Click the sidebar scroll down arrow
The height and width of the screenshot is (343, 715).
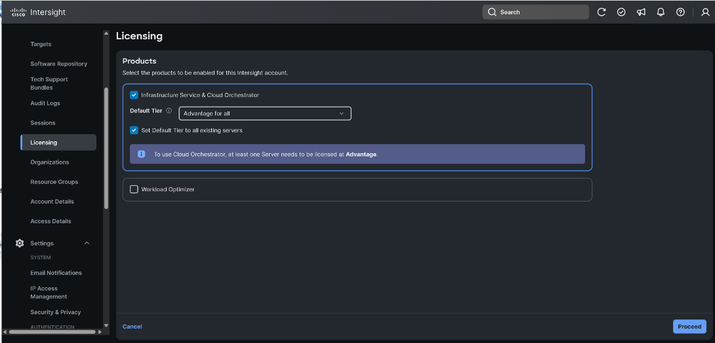click(106, 325)
